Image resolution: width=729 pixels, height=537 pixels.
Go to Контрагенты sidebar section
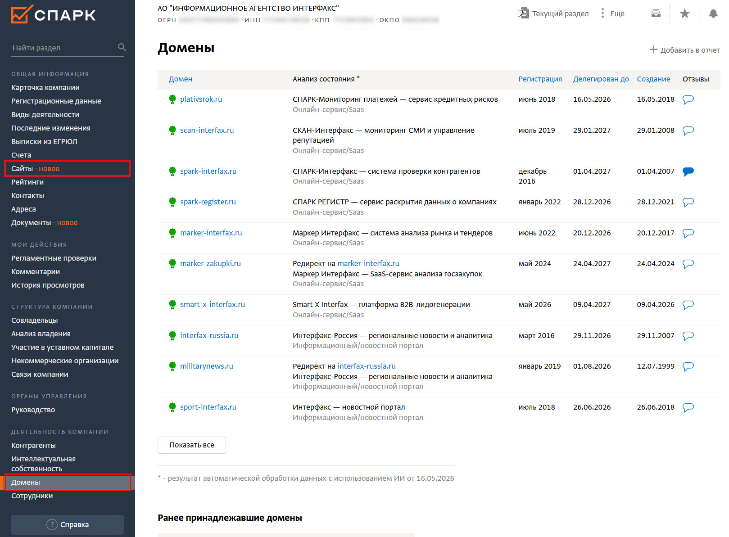[34, 445]
